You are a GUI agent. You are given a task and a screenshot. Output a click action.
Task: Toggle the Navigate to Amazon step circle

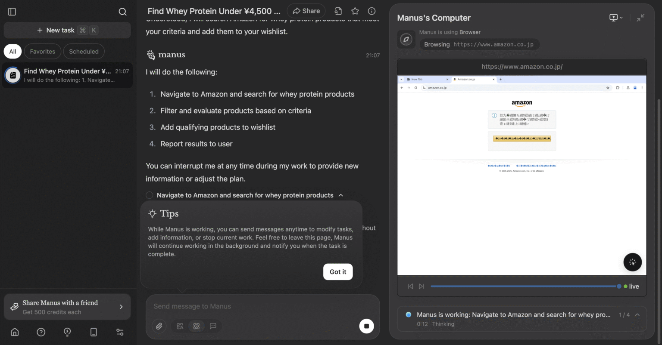pyautogui.click(x=150, y=195)
